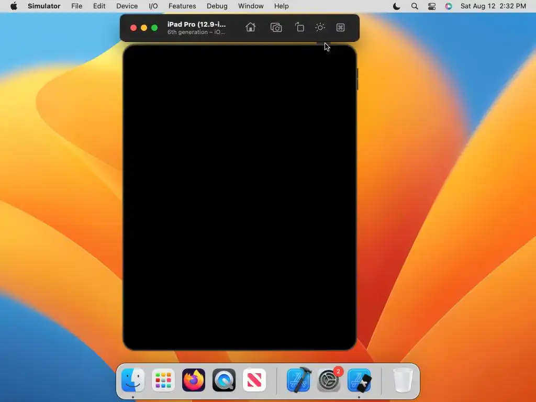
Task: Open Control Center in menu bar
Action: pyautogui.click(x=432, y=6)
